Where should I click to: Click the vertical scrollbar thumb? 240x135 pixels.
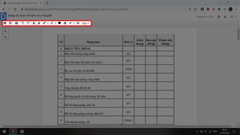click(238, 34)
